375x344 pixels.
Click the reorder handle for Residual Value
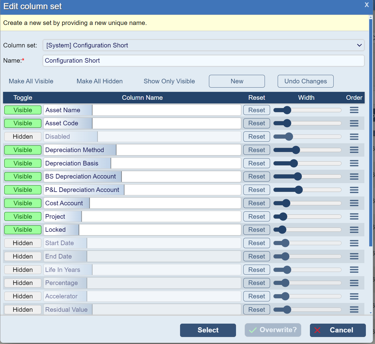tap(354, 309)
